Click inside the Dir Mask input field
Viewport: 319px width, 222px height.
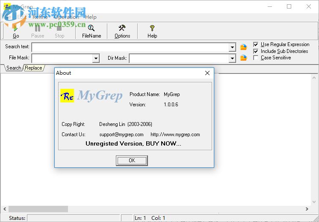point(179,58)
